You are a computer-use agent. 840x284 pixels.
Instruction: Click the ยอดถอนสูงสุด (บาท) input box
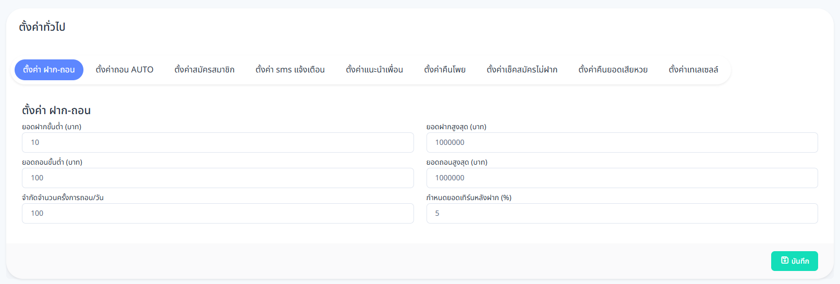pos(622,178)
